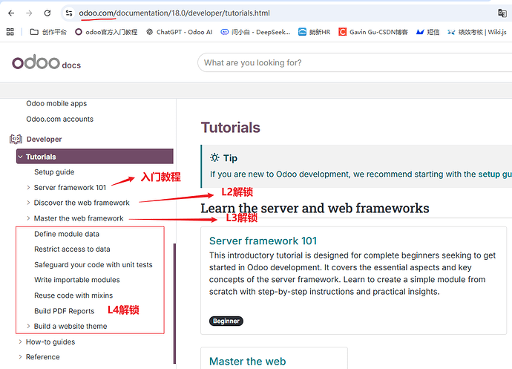Open the 问小白 - DeepSeek bookmark
512x369 pixels.
pos(255,32)
